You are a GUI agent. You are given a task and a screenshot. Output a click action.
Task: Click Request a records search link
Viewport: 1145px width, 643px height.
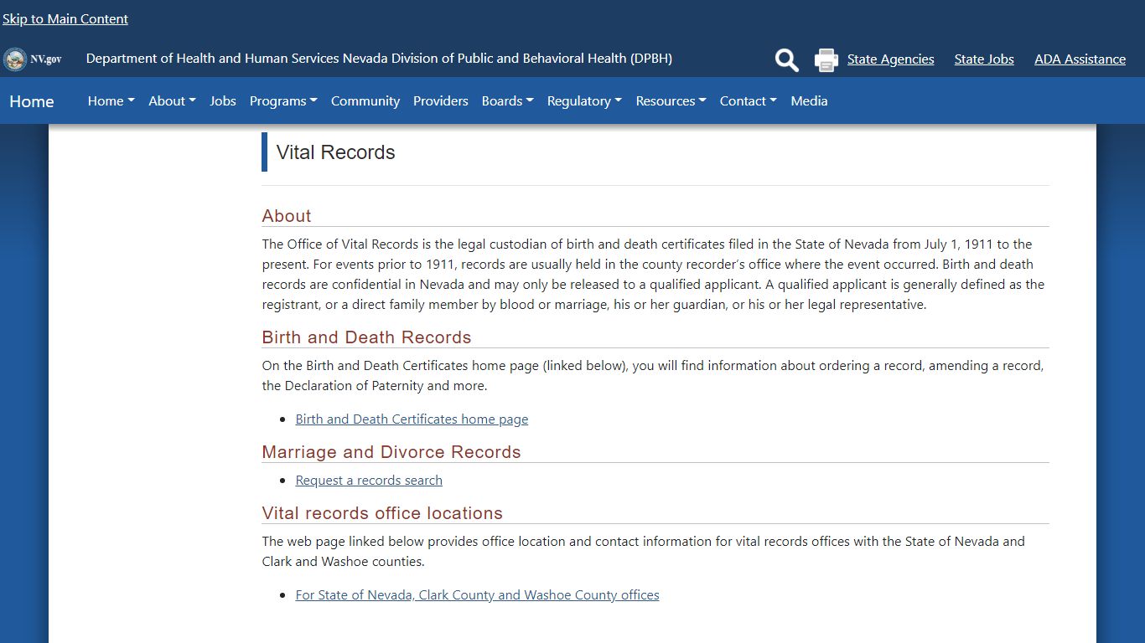pyautogui.click(x=369, y=480)
